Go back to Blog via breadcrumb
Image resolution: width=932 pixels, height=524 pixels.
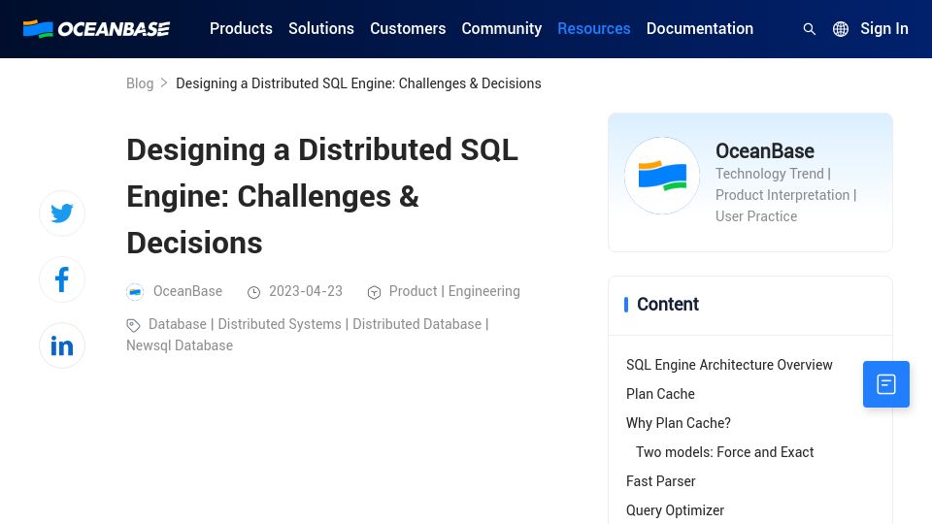click(140, 83)
